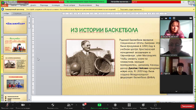Open the Home ribbon tab
Screen dimensions: 196x110
click(14, 5)
